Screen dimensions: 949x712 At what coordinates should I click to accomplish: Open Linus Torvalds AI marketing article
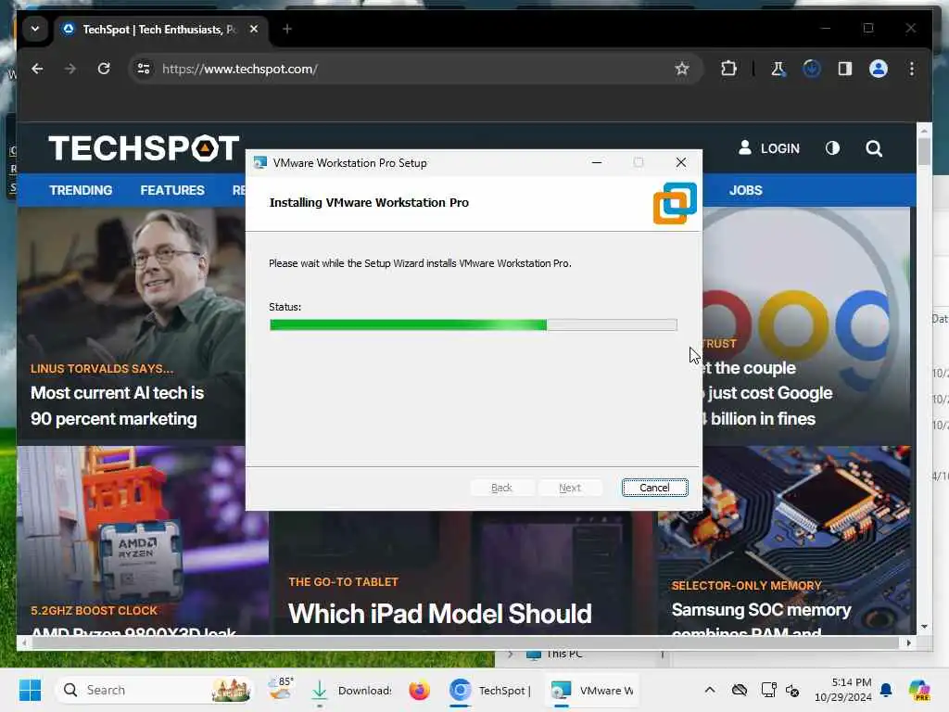(118, 406)
